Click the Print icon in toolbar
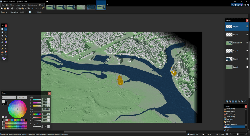 pos(12,8)
